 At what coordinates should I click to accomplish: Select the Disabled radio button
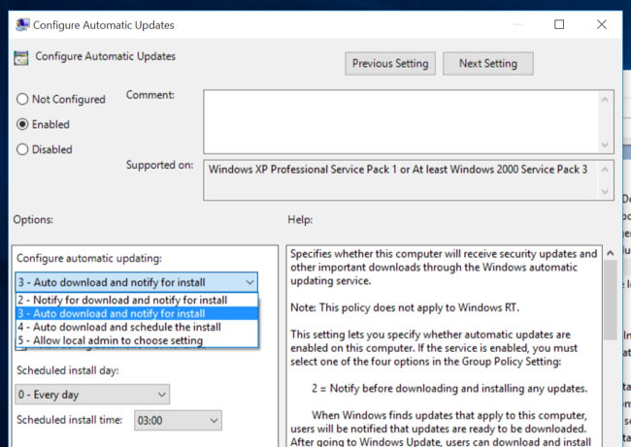22,149
